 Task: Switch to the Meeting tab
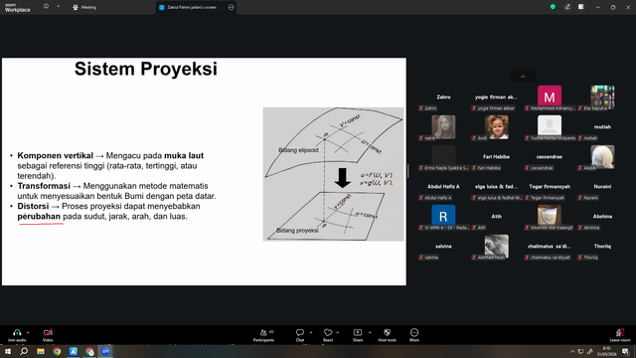point(84,7)
